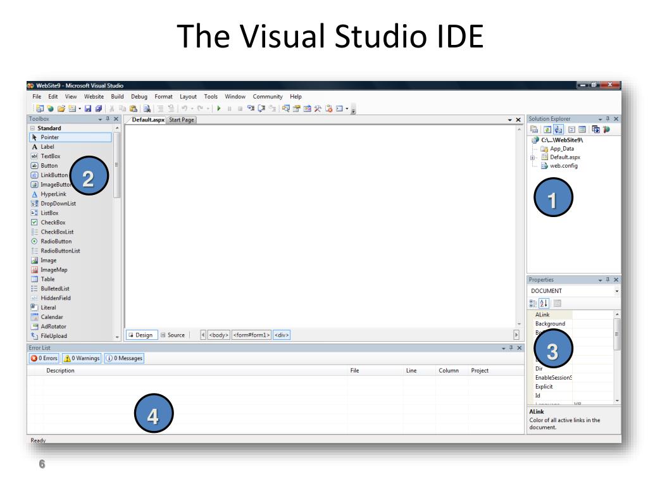Toggle auto-hide pin on Properties panel
The image size is (648, 486).
[x=608, y=280]
